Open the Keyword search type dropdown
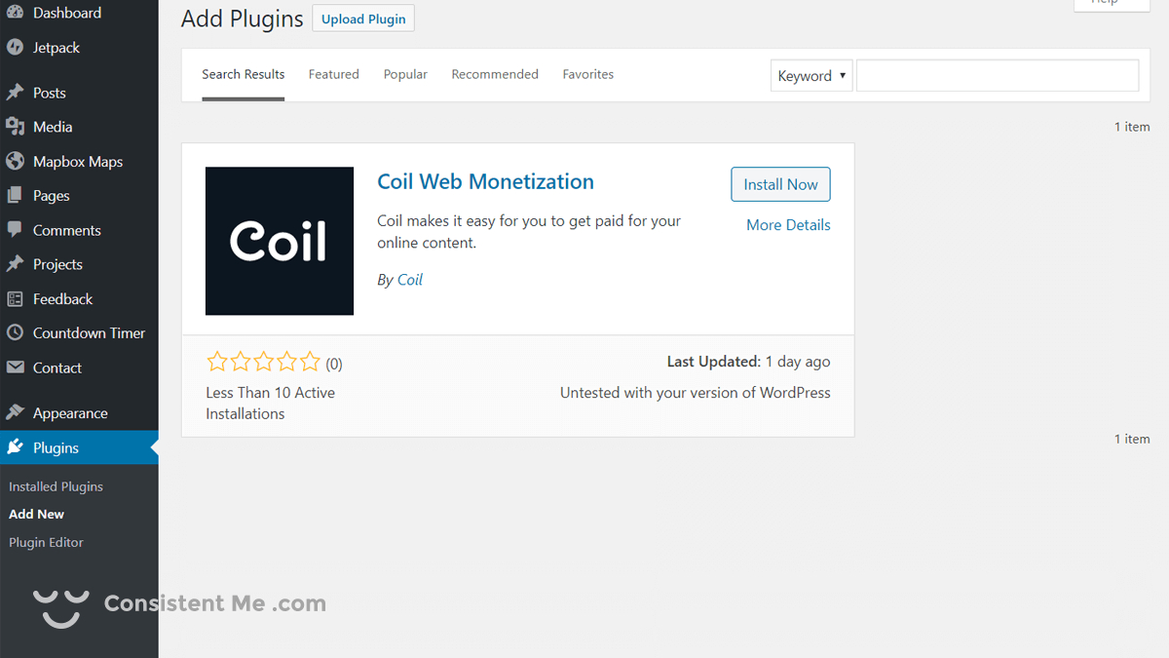1169x658 pixels. (x=811, y=76)
